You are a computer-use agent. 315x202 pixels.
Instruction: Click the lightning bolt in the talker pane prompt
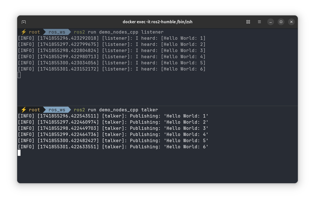(24, 110)
